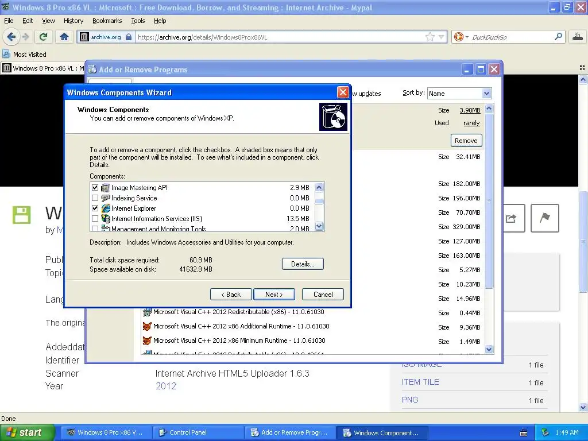Click the DuckDuckGo search engine icon
Viewport: 588px width, 441px height.
pos(458,37)
